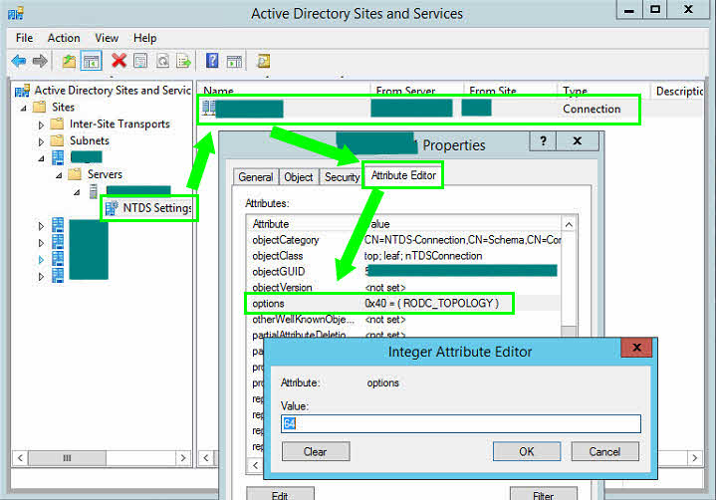
Task: Select the objectClass attribute row
Action: pyautogui.click(x=404, y=256)
